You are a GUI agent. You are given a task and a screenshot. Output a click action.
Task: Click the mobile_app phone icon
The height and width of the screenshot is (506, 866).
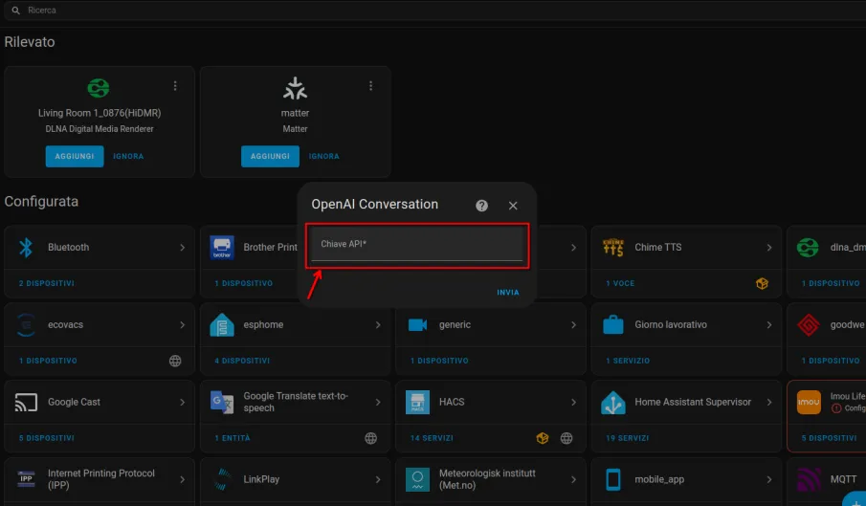[x=613, y=479]
